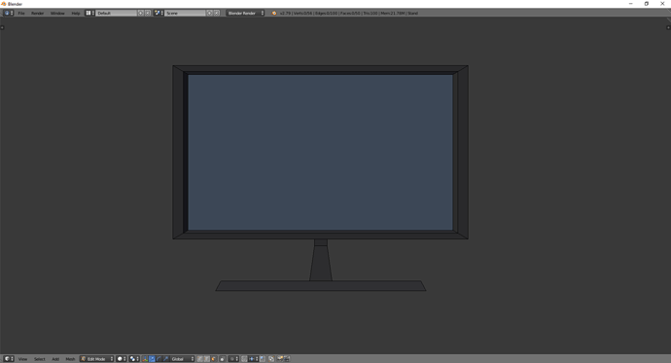Click the Scene name field
The width and height of the screenshot is (671, 363).
pos(185,13)
